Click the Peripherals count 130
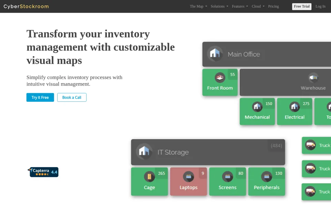 [279, 173]
